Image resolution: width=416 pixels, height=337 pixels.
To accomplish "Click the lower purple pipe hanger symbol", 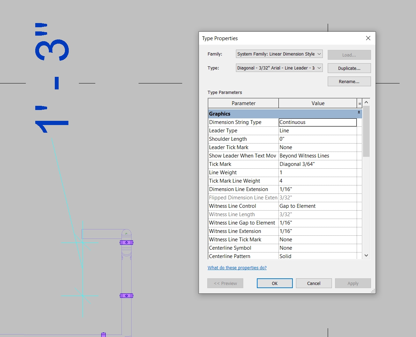I will pos(126,295).
